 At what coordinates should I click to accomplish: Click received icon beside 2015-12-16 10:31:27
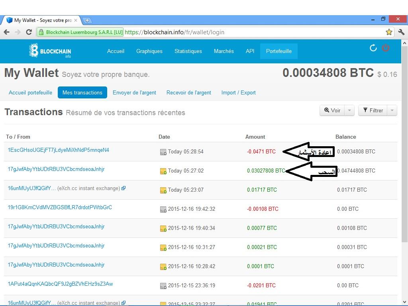pyautogui.click(x=163, y=247)
